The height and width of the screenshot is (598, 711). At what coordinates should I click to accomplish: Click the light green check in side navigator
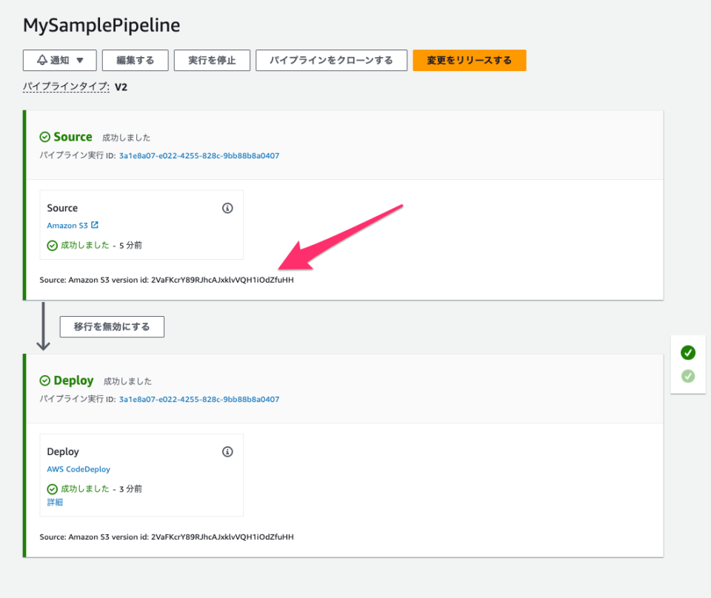click(x=688, y=376)
